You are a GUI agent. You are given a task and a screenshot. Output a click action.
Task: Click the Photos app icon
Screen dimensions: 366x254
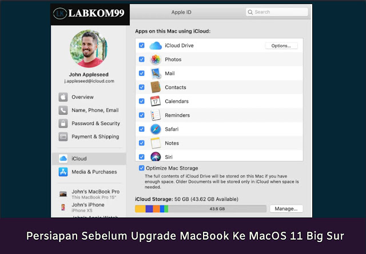tap(156, 59)
